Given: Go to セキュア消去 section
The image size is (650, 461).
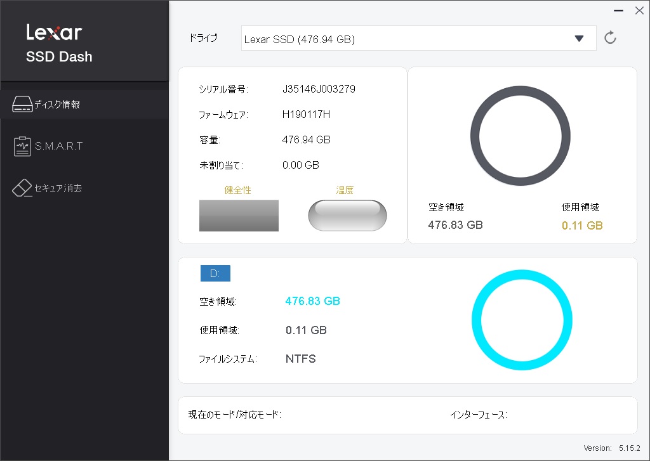Looking at the screenshot, I should click(x=58, y=188).
